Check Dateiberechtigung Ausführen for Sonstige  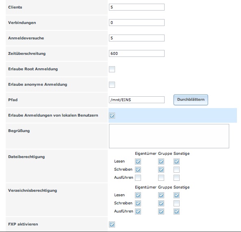click(176, 178)
